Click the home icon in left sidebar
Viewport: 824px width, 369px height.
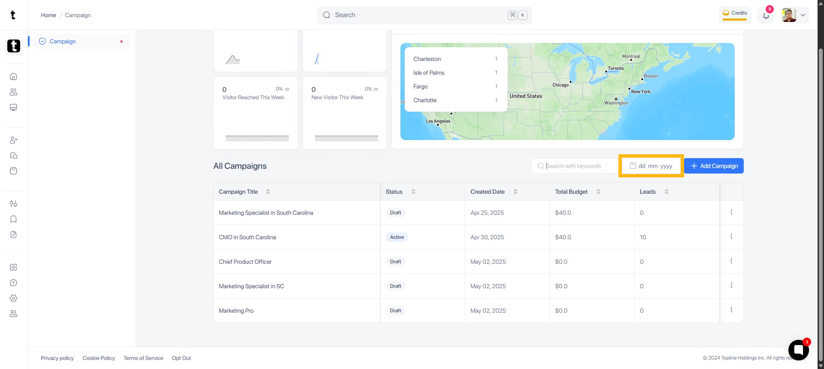(13, 76)
